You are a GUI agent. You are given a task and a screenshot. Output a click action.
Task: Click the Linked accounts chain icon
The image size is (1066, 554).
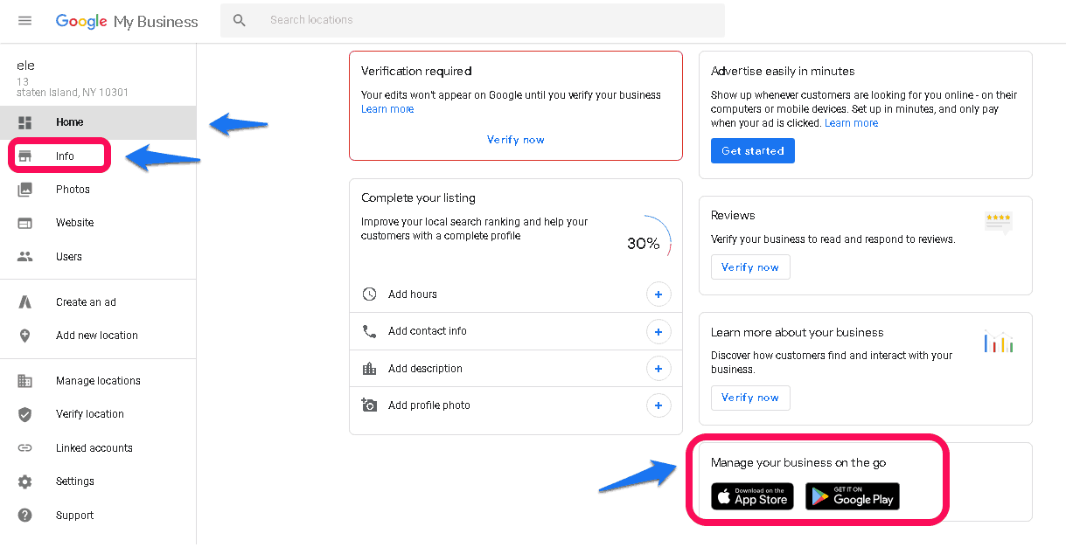25,448
